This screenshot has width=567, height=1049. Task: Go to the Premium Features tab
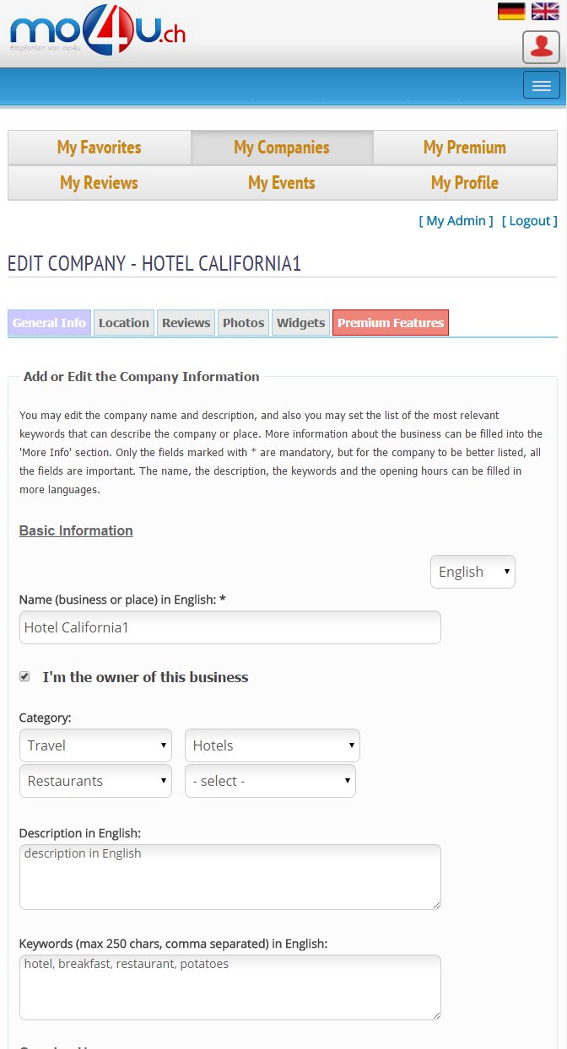(390, 323)
